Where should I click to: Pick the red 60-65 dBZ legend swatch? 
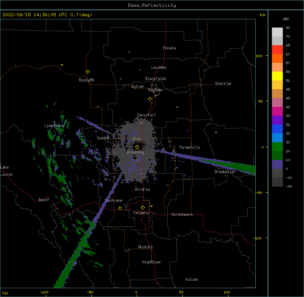coord(277,49)
